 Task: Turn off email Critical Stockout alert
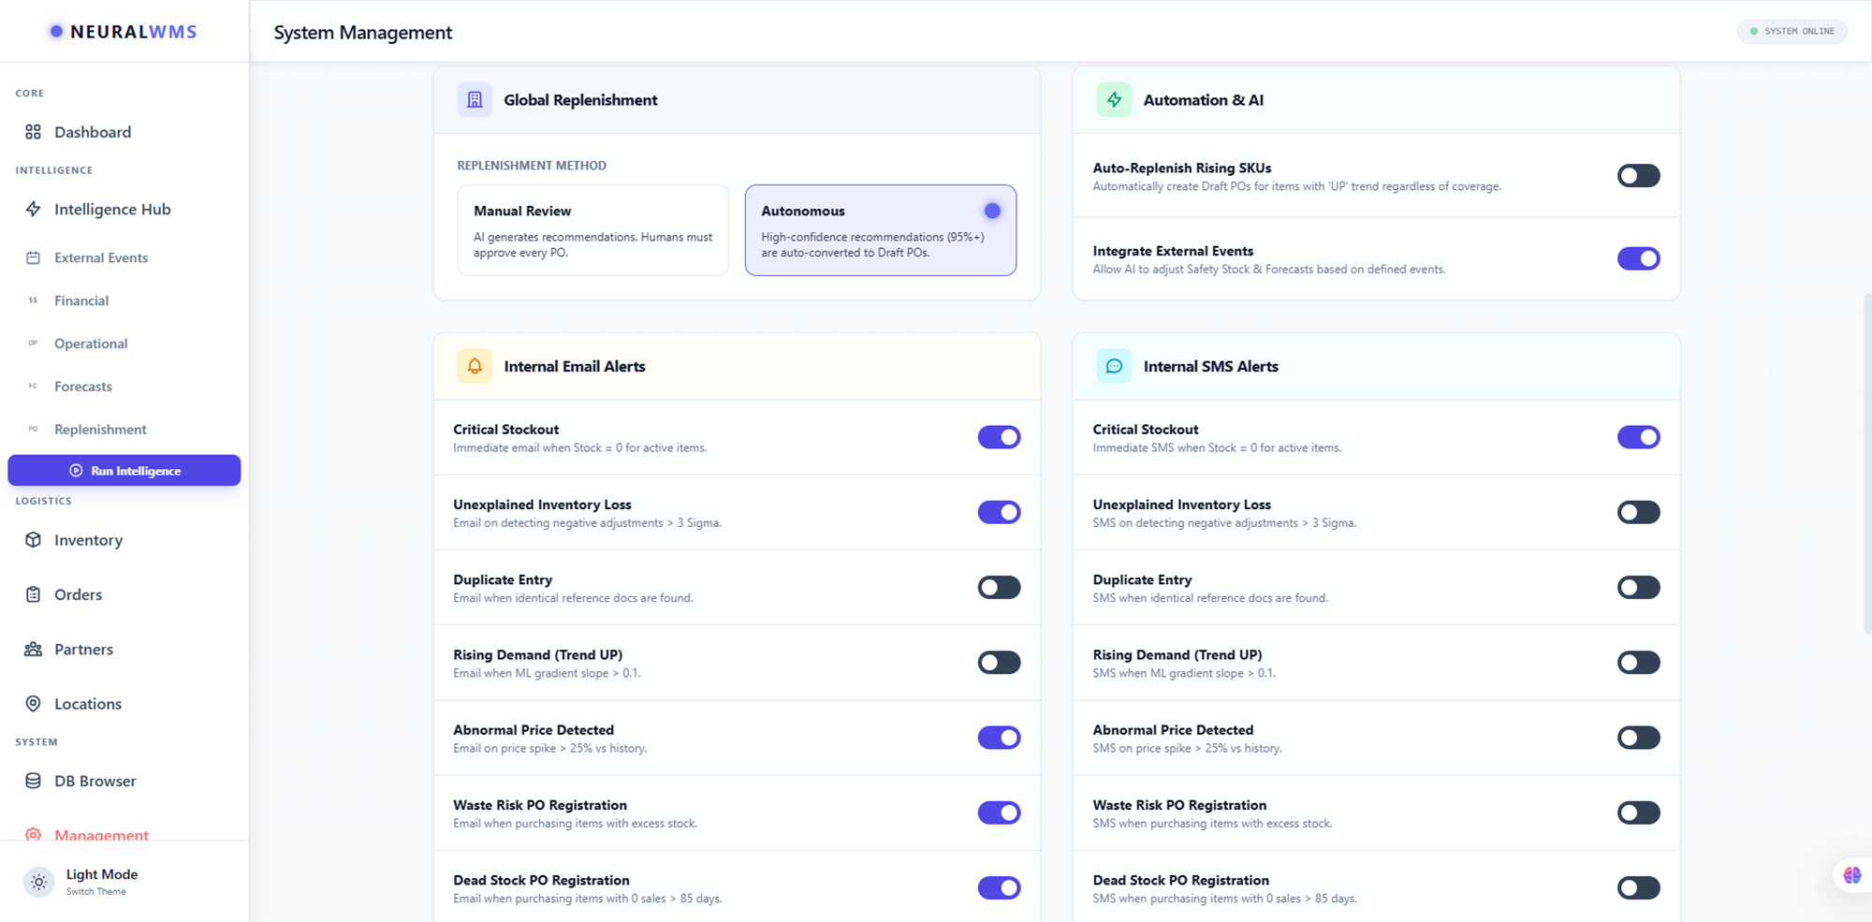[x=999, y=437]
